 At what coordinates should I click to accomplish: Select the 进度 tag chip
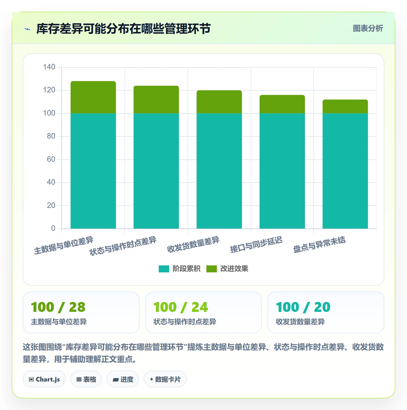[123, 379]
